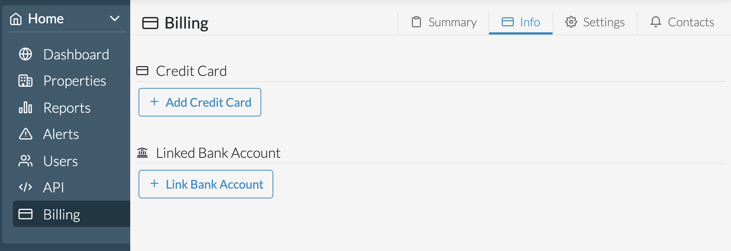Click the credit card icon beside Credit Card heading
Screen dimensions: 731x251
142,71
